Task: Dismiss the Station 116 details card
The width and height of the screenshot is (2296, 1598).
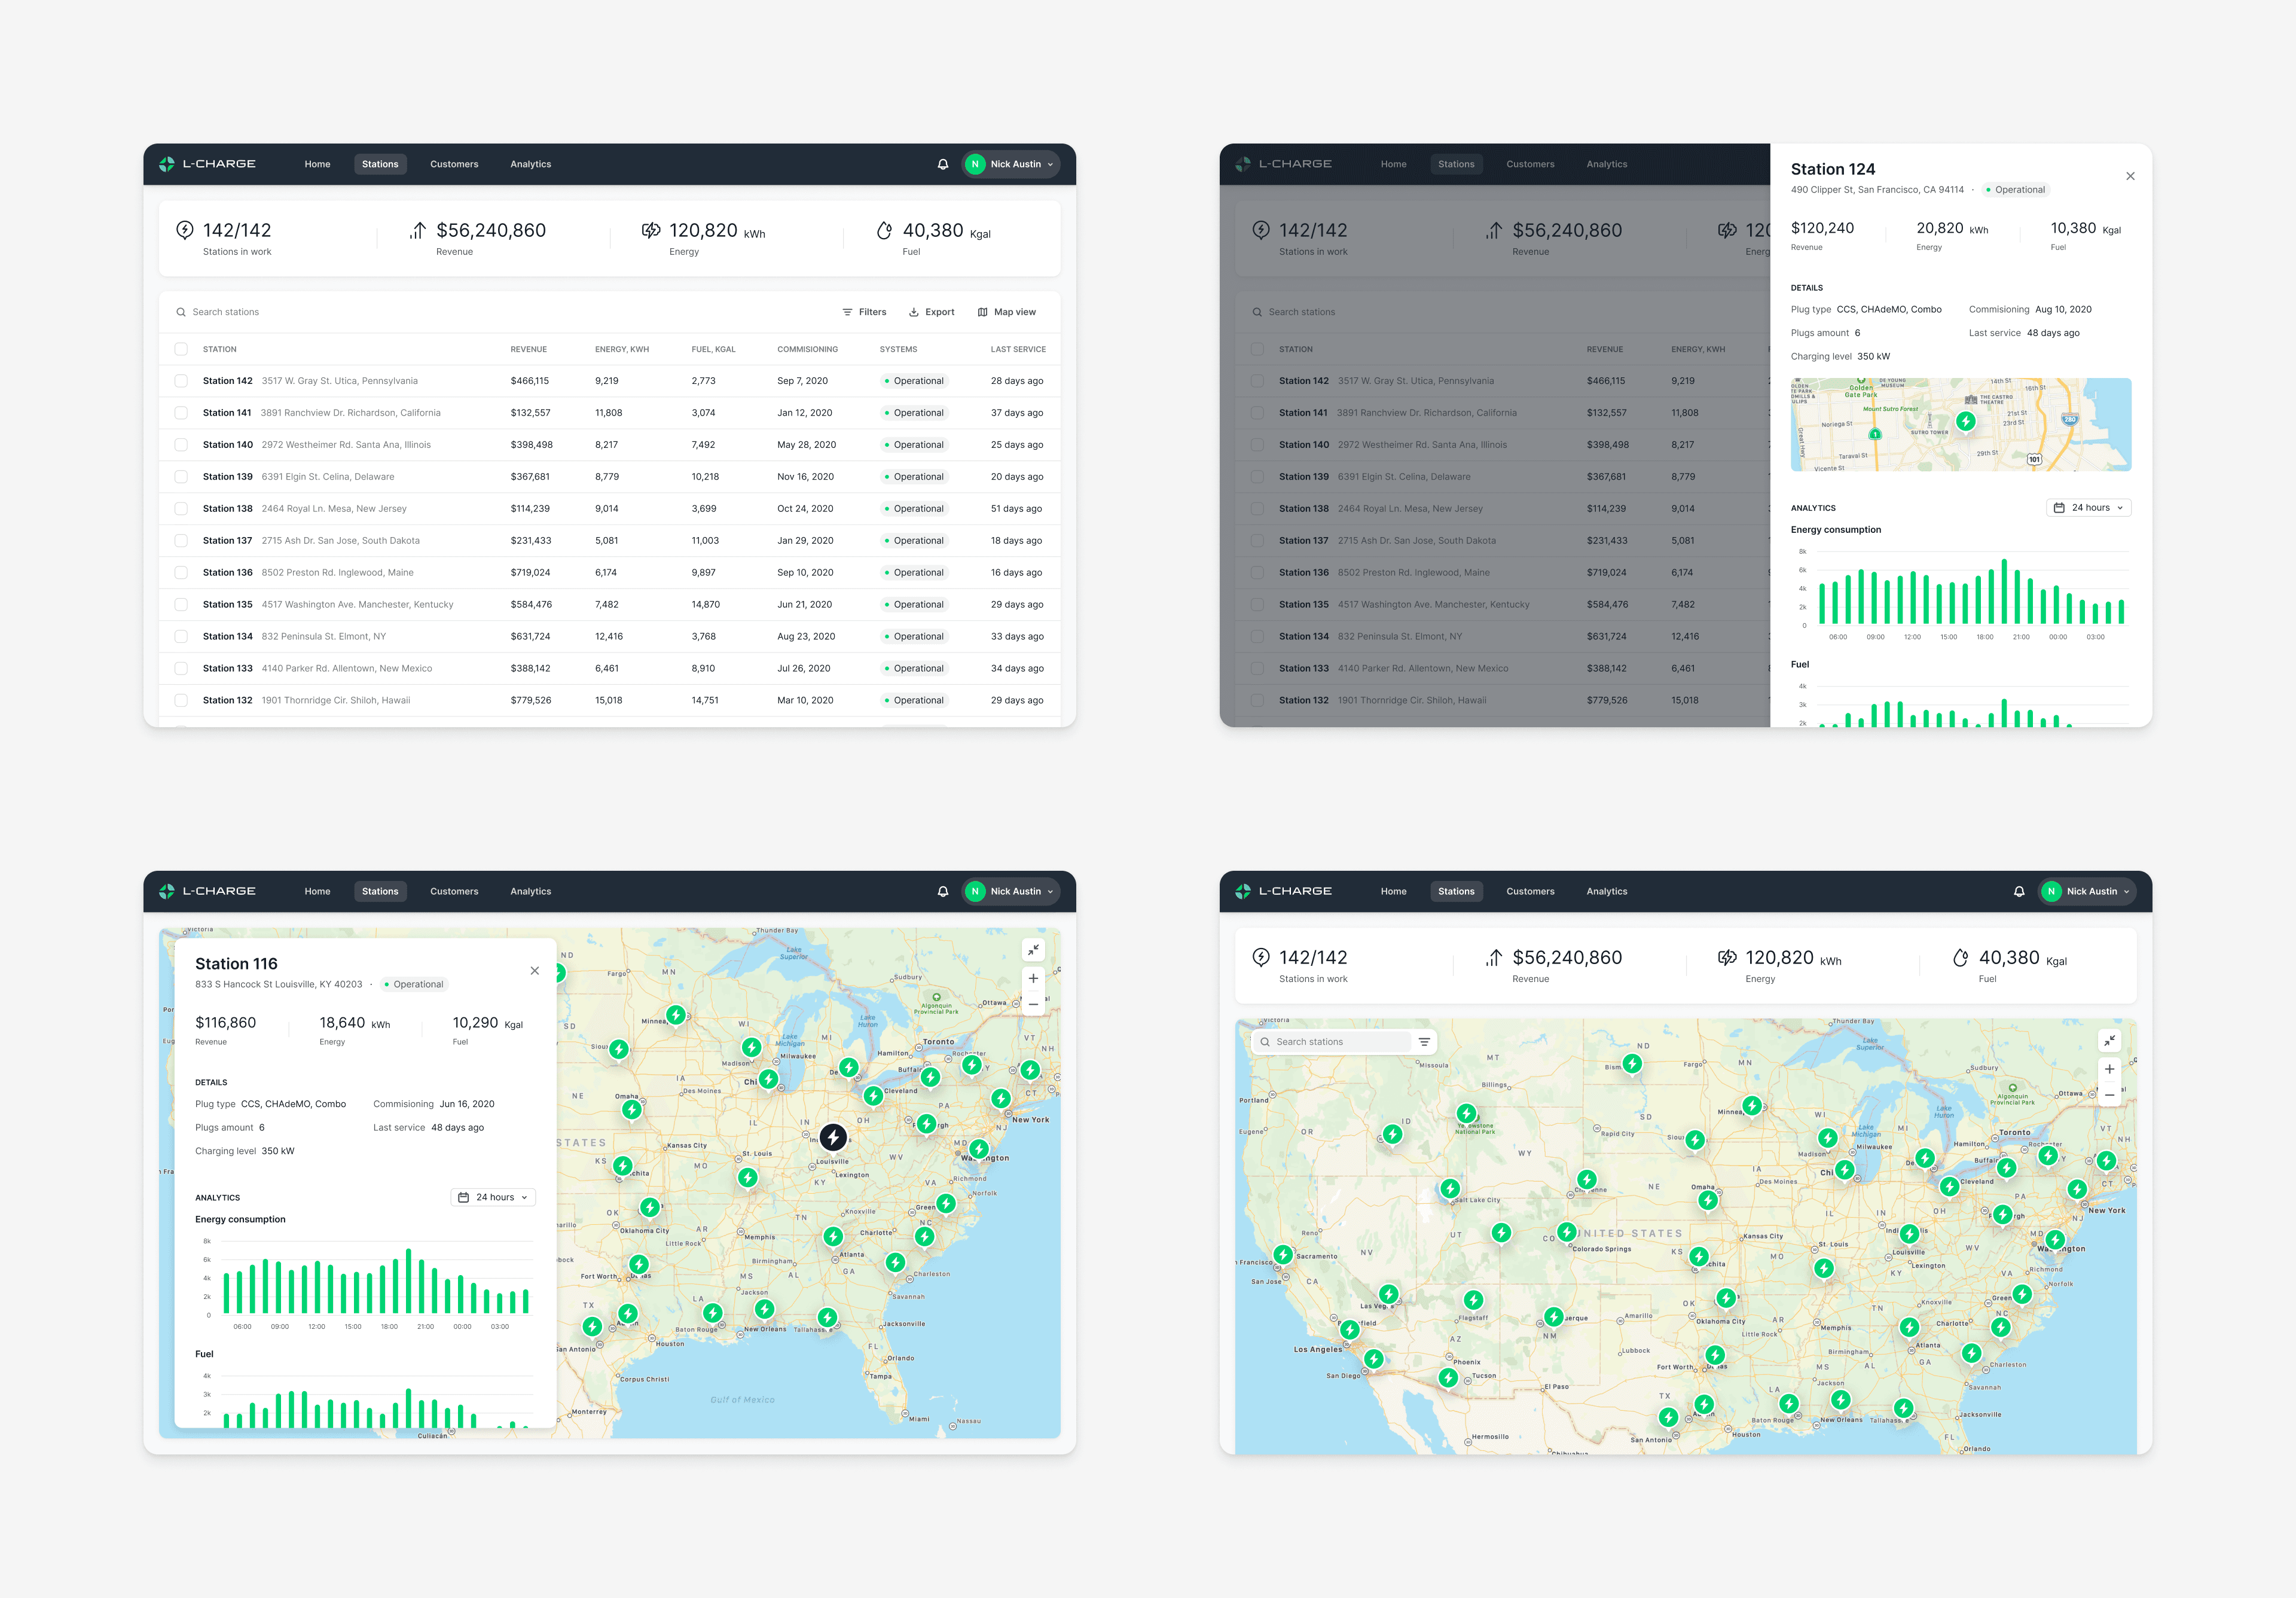Action: point(535,971)
